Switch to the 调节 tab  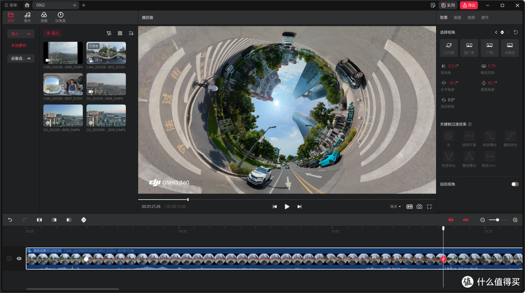click(x=485, y=17)
